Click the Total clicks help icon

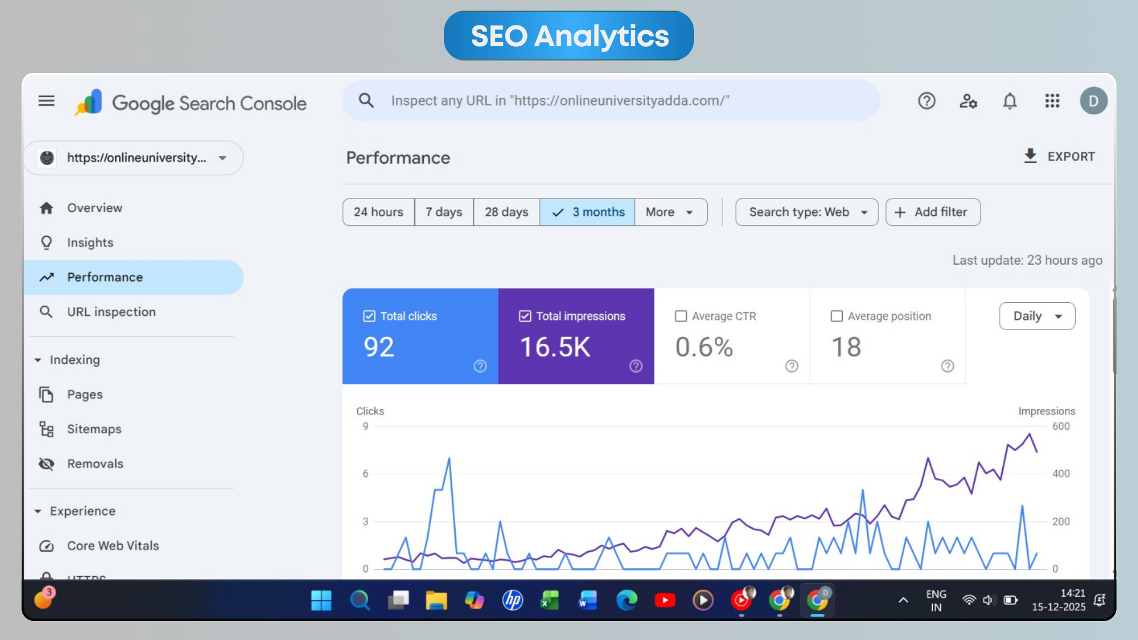point(480,366)
